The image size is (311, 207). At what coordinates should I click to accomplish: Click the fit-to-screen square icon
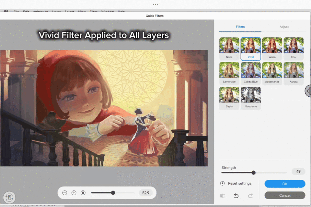(x=83, y=193)
